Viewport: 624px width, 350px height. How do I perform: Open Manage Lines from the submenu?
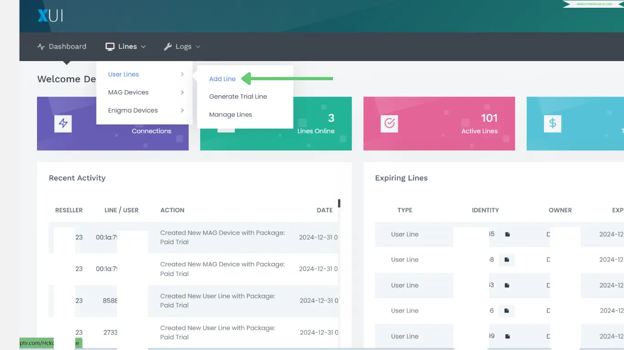(x=231, y=114)
